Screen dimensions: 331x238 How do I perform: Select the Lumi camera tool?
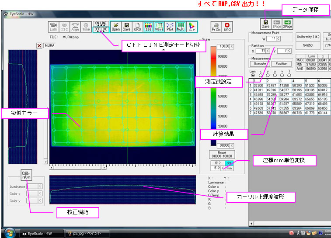pyautogui.click(x=54, y=27)
